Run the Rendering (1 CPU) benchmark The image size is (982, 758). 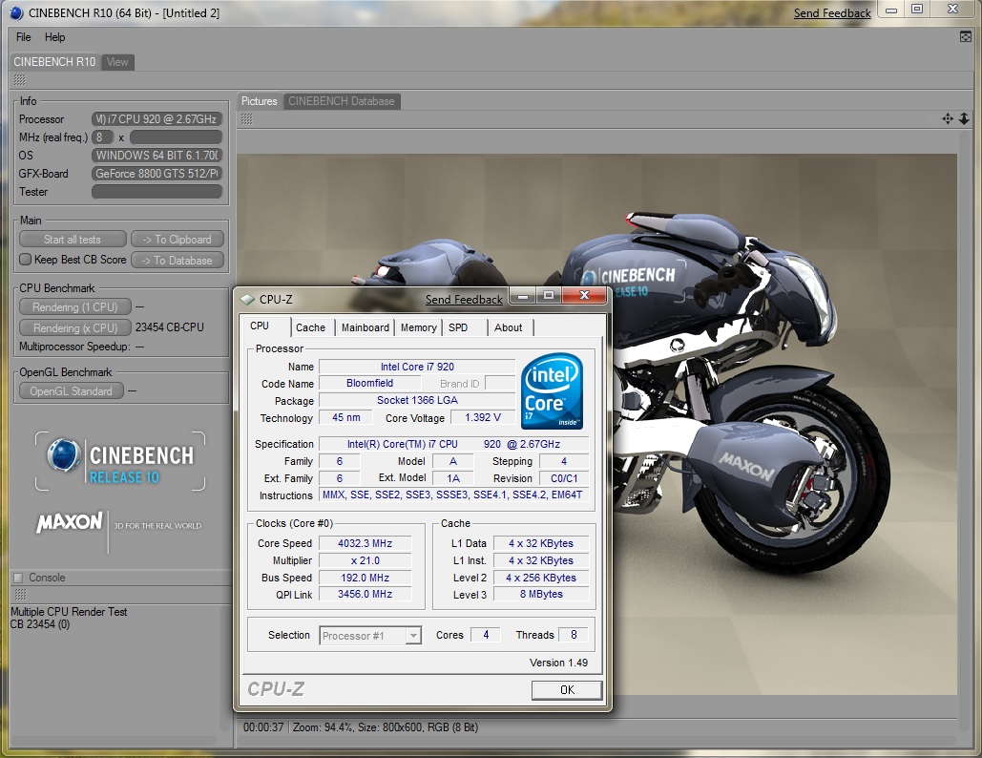coord(75,307)
